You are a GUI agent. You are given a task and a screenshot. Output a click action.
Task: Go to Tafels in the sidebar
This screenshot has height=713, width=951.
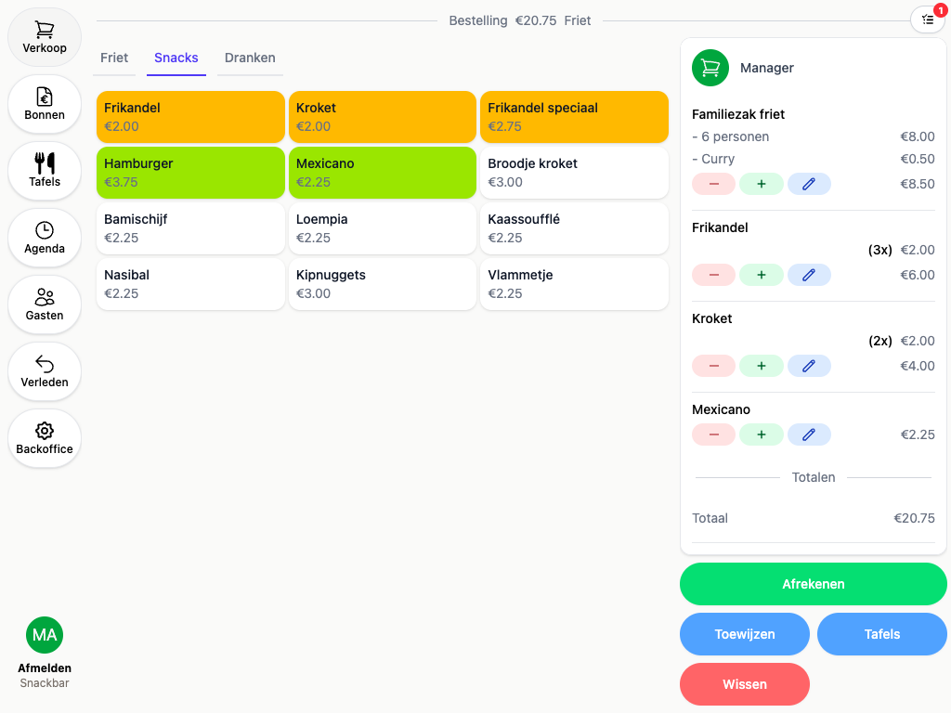pyautogui.click(x=45, y=171)
